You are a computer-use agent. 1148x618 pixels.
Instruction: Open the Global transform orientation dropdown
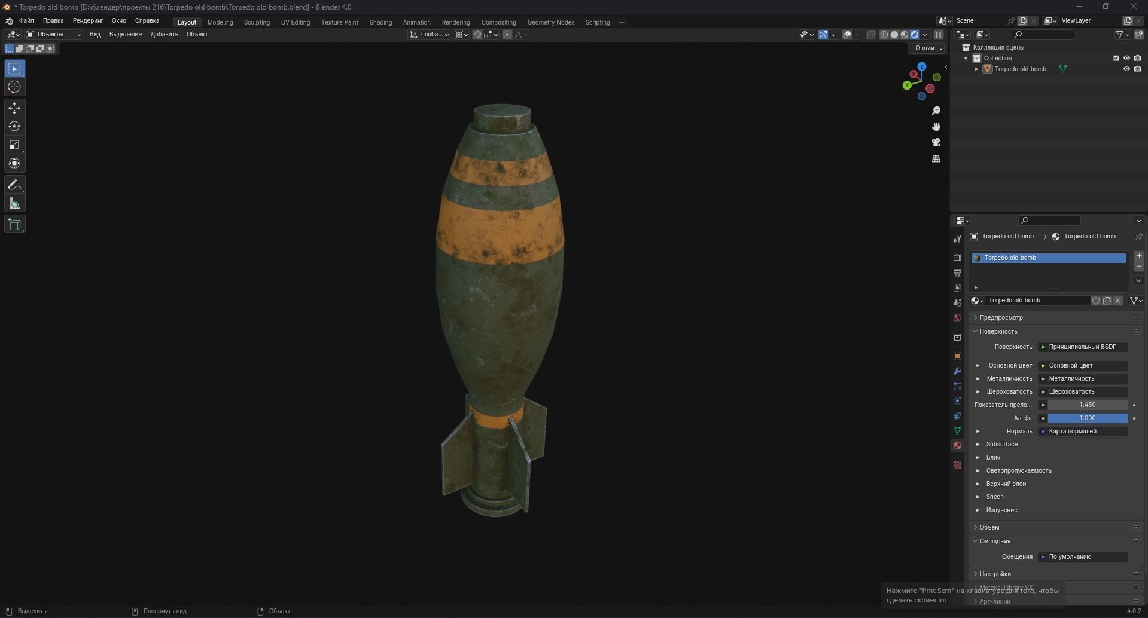pyautogui.click(x=430, y=35)
